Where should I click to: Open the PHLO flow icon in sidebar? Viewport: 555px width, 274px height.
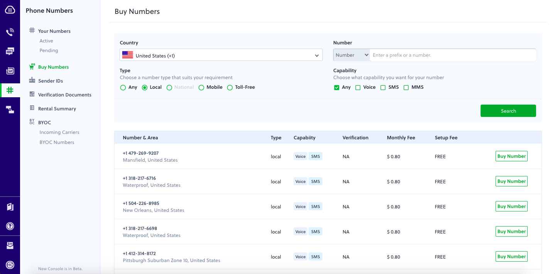tap(10, 110)
